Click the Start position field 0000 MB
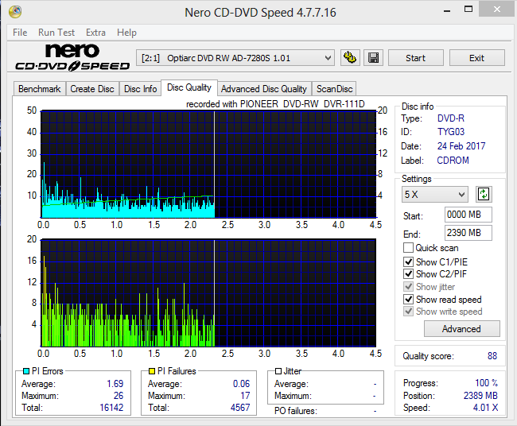 [x=468, y=215]
